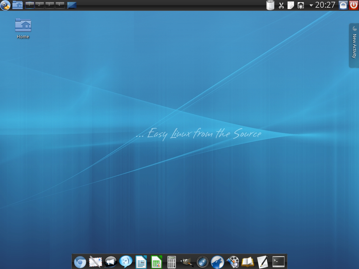Open the wired network tray icon
Viewport: 359px width, 269px height.
300,5
